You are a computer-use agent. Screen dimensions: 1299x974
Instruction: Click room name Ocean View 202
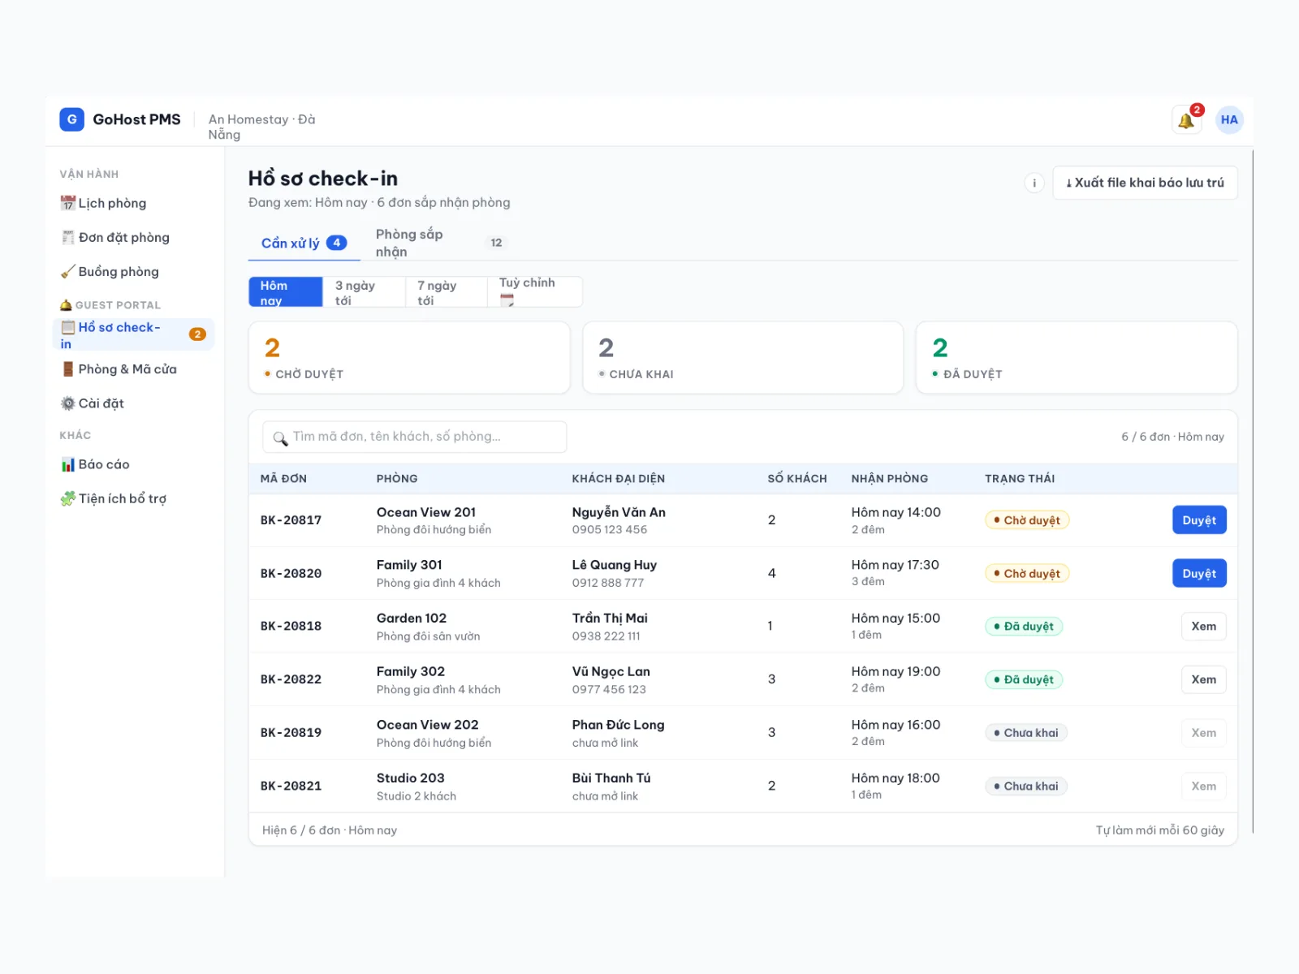(x=427, y=725)
